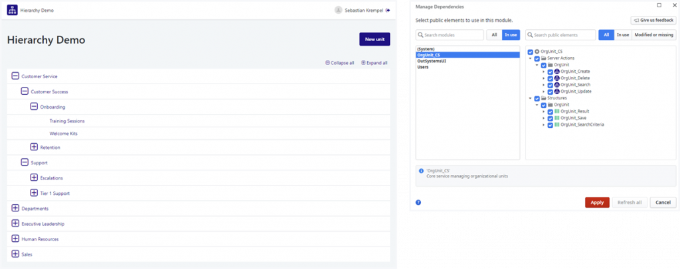Click the OrgUnit_Create server action icon
Image resolution: width=680 pixels, height=269 pixels.
(557, 72)
